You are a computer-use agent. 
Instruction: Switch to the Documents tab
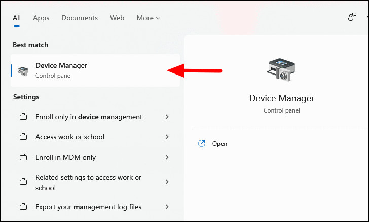tap(80, 18)
